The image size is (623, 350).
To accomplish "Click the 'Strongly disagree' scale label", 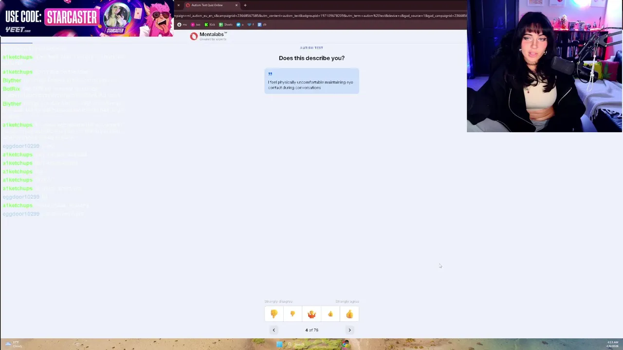I will click(278, 301).
